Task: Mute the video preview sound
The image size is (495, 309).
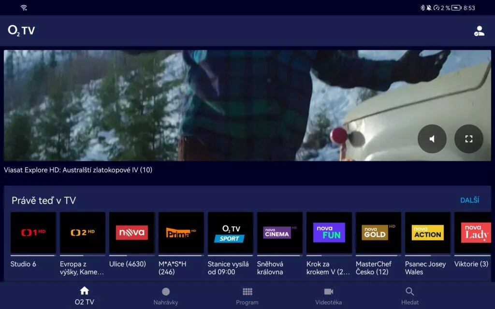Action: pyautogui.click(x=432, y=139)
